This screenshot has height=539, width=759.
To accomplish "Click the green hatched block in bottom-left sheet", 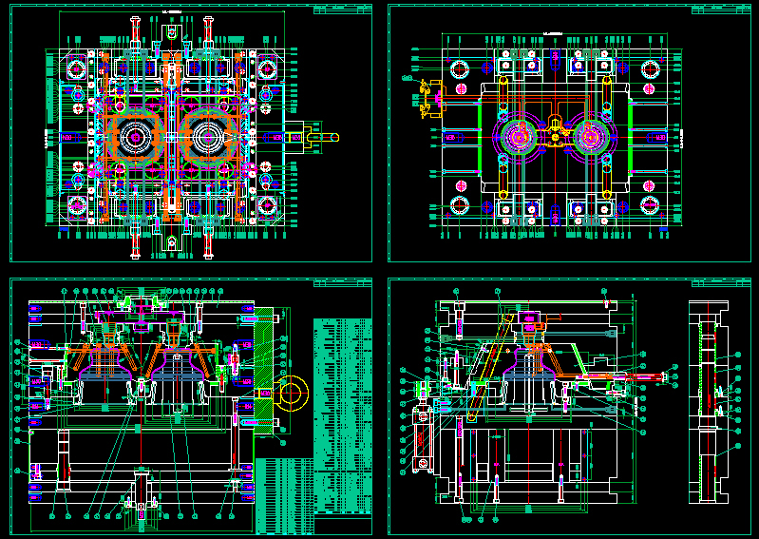I will (264, 372).
